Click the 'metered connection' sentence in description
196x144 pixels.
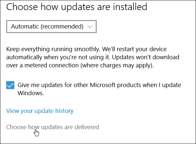80,65
